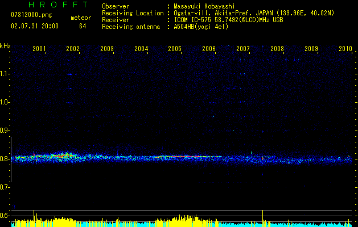Click the 2003 time axis marker
The height and width of the screenshot is (227, 358).
pos(107,49)
